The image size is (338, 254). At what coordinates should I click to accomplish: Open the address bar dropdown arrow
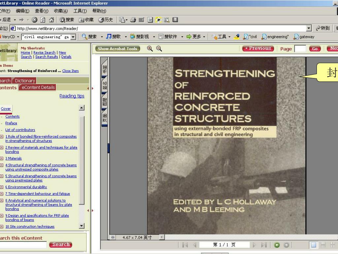[309, 28]
